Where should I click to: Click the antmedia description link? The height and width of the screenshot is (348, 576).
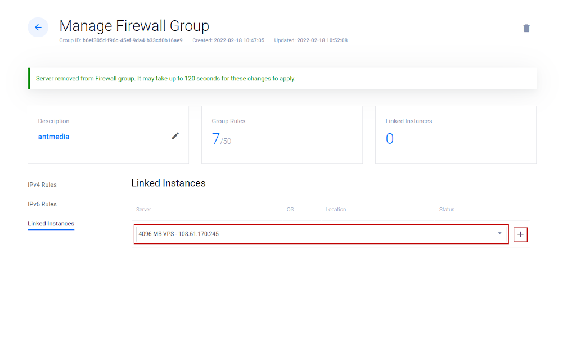[53, 137]
